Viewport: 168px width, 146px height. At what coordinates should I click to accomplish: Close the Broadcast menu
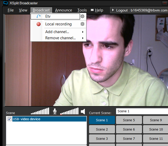click(x=41, y=10)
